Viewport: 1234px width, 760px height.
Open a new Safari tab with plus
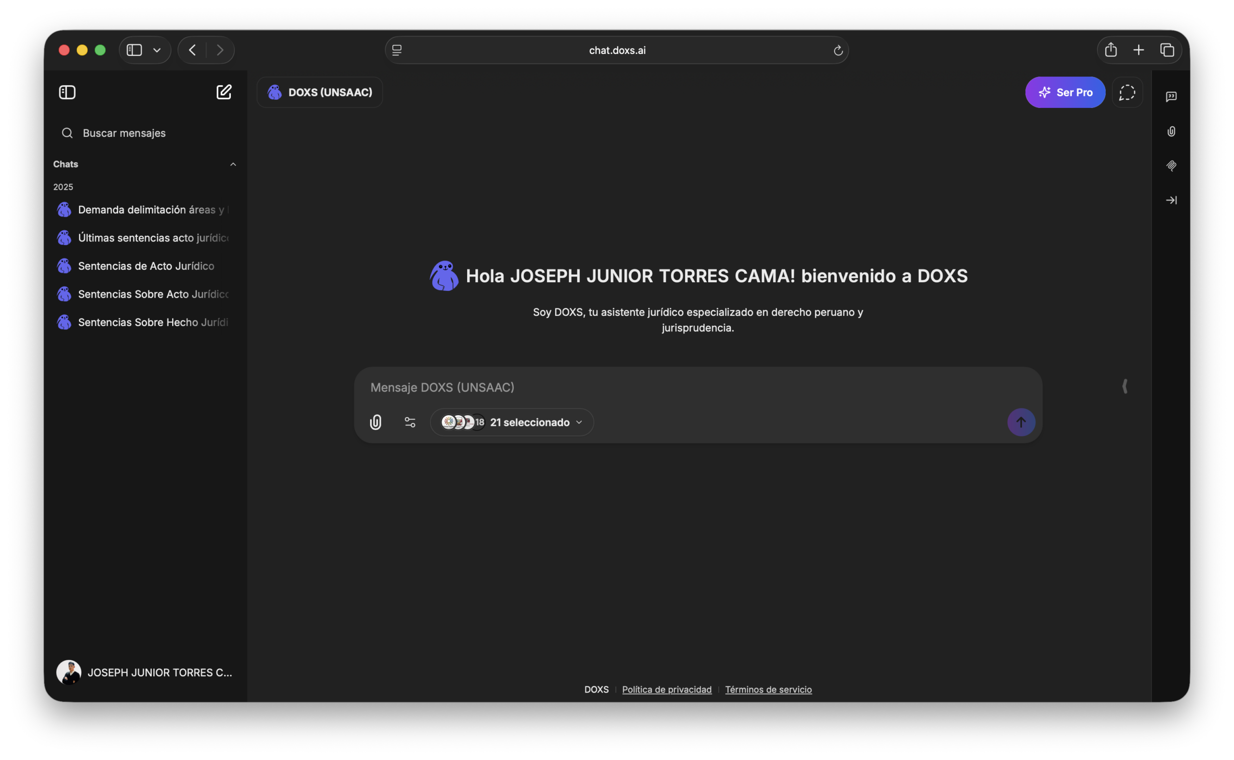point(1139,50)
